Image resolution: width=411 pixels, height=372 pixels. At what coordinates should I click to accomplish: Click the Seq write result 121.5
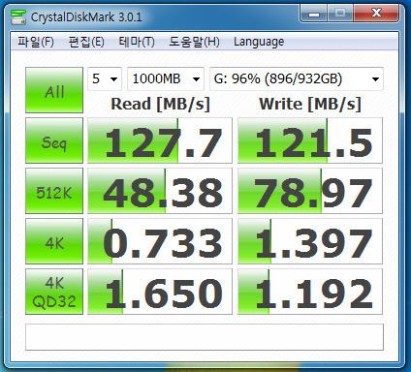pos(310,140)
